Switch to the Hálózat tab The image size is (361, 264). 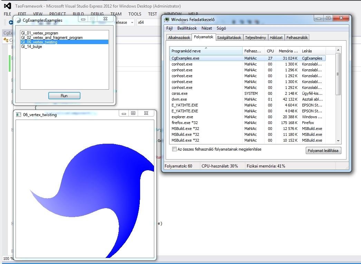pos(276,38)
